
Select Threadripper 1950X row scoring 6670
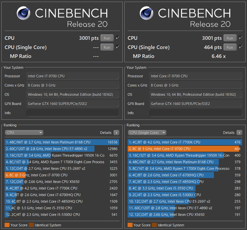(62, 155)
